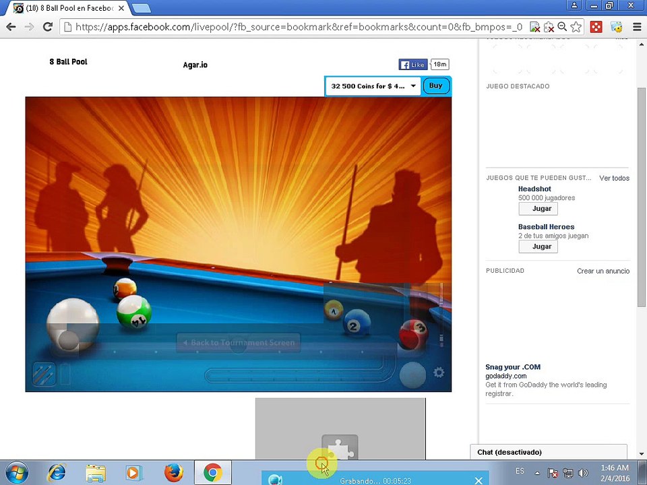The height and width of the screenshot is (485, 647).
Task: Open the red dice extension icon
Action: (596, 27)
